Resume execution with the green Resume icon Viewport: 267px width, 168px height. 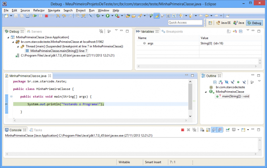pyautogui.click(x=35, y=16)
